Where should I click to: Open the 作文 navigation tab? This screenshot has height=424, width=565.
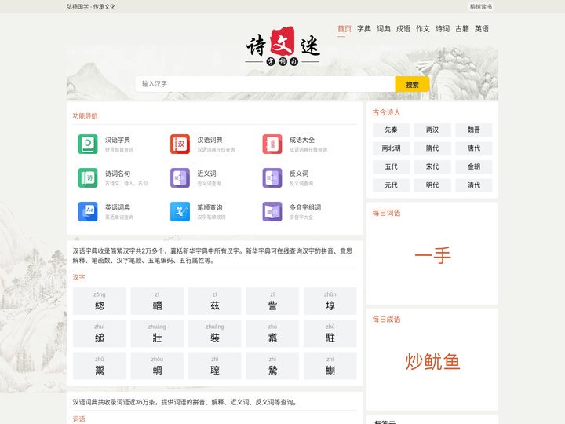423,29
